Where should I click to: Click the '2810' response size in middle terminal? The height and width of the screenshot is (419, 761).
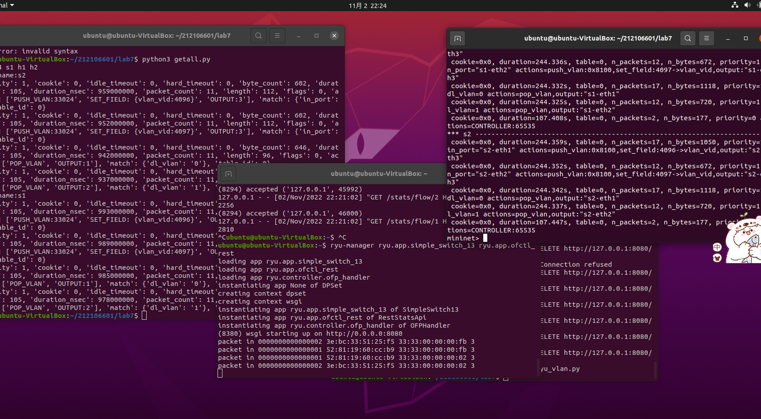tap(226, 229)
